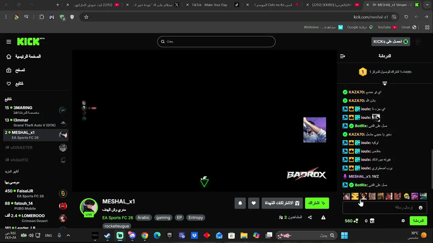Open the browser extensions puzzle icon
This screenshot has height=243, width=433.
(42, 17)
